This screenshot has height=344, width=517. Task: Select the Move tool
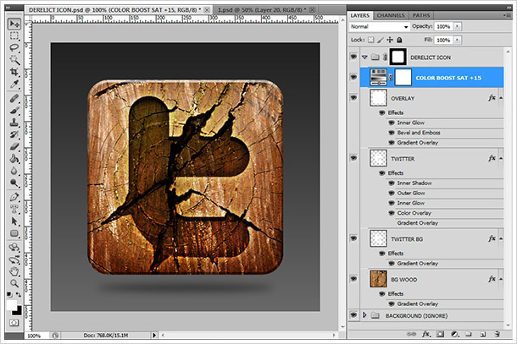(14, 24)
